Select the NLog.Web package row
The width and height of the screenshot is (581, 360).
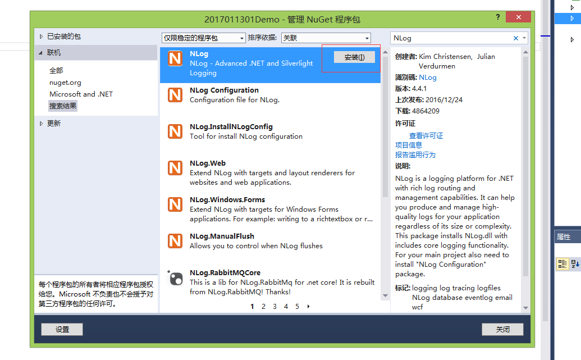tap(270, 174)
